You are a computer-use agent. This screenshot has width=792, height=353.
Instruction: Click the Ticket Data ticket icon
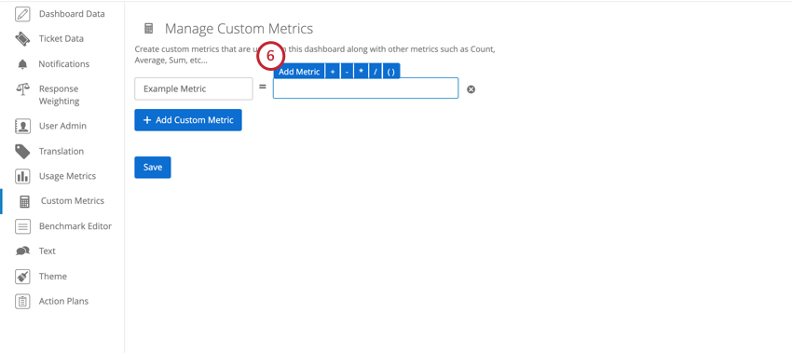pyautogui.click(x=22, y=39)
